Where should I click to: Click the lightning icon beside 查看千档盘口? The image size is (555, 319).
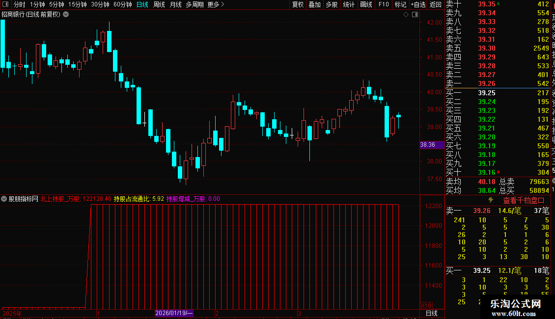click(491, 200)
